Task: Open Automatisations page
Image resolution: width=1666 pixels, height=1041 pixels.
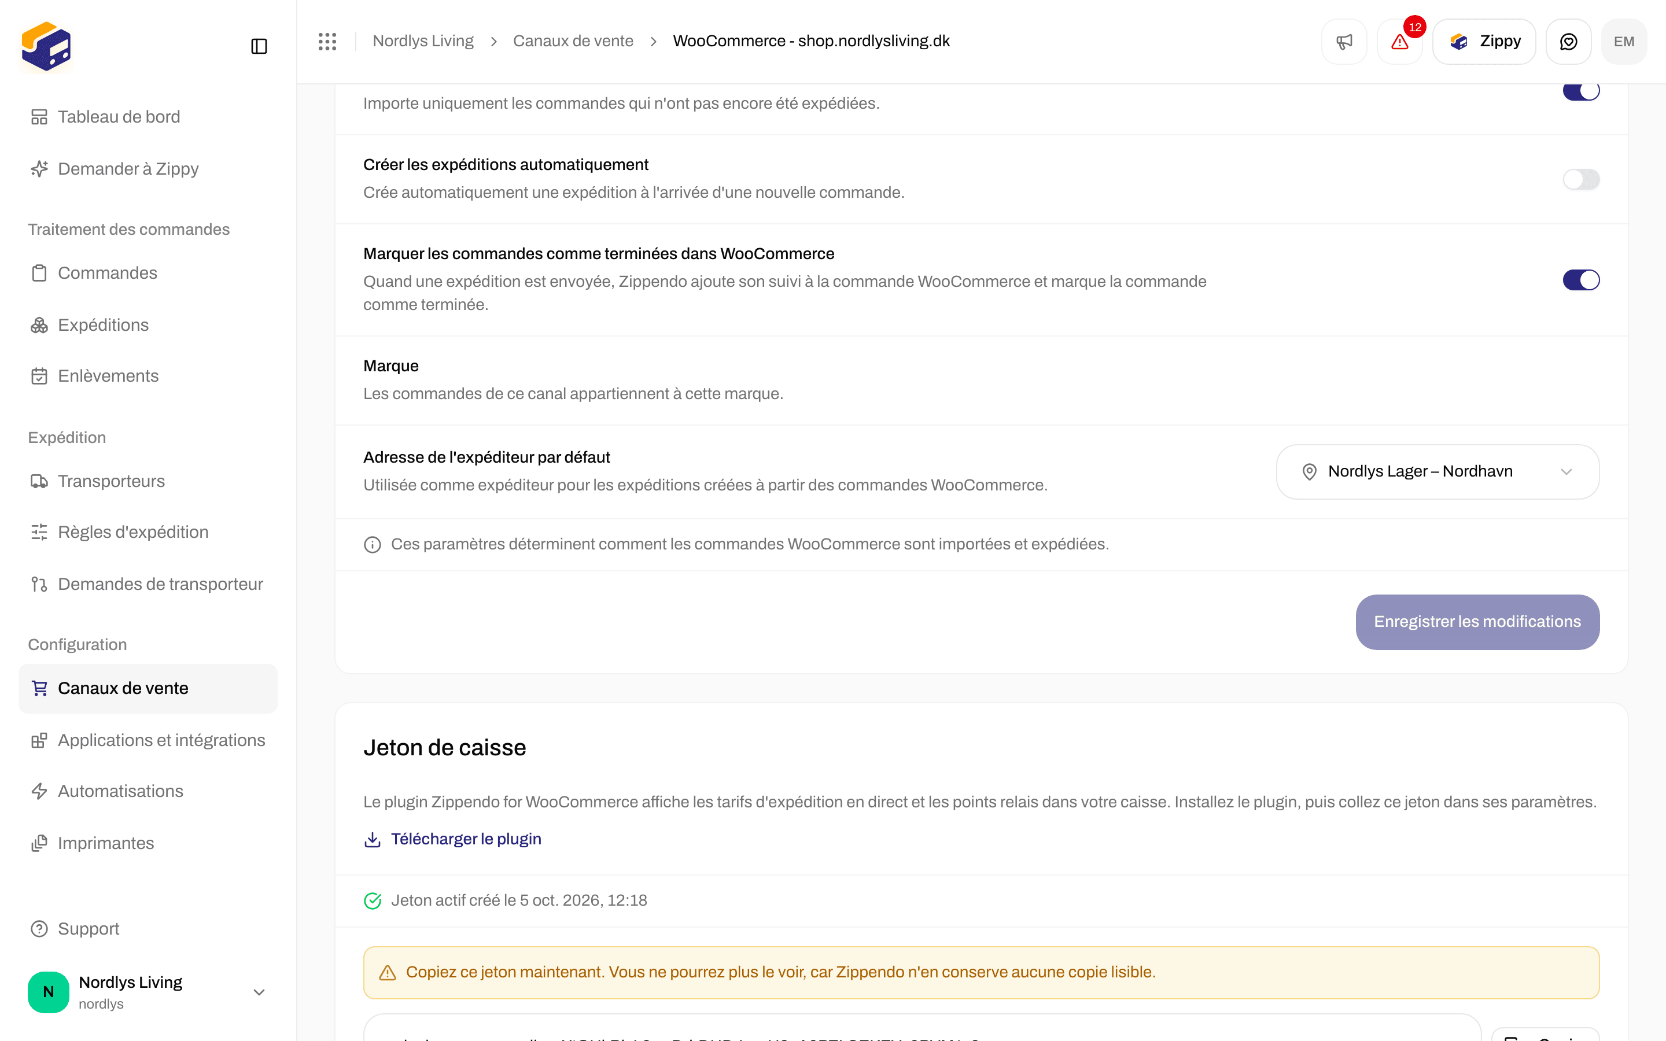Action: tap(148, 791)
